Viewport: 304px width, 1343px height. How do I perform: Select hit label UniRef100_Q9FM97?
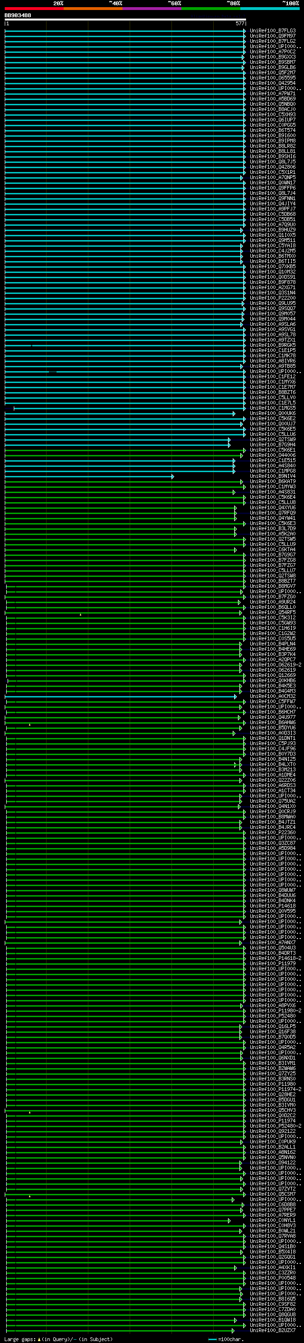[273, 37]
